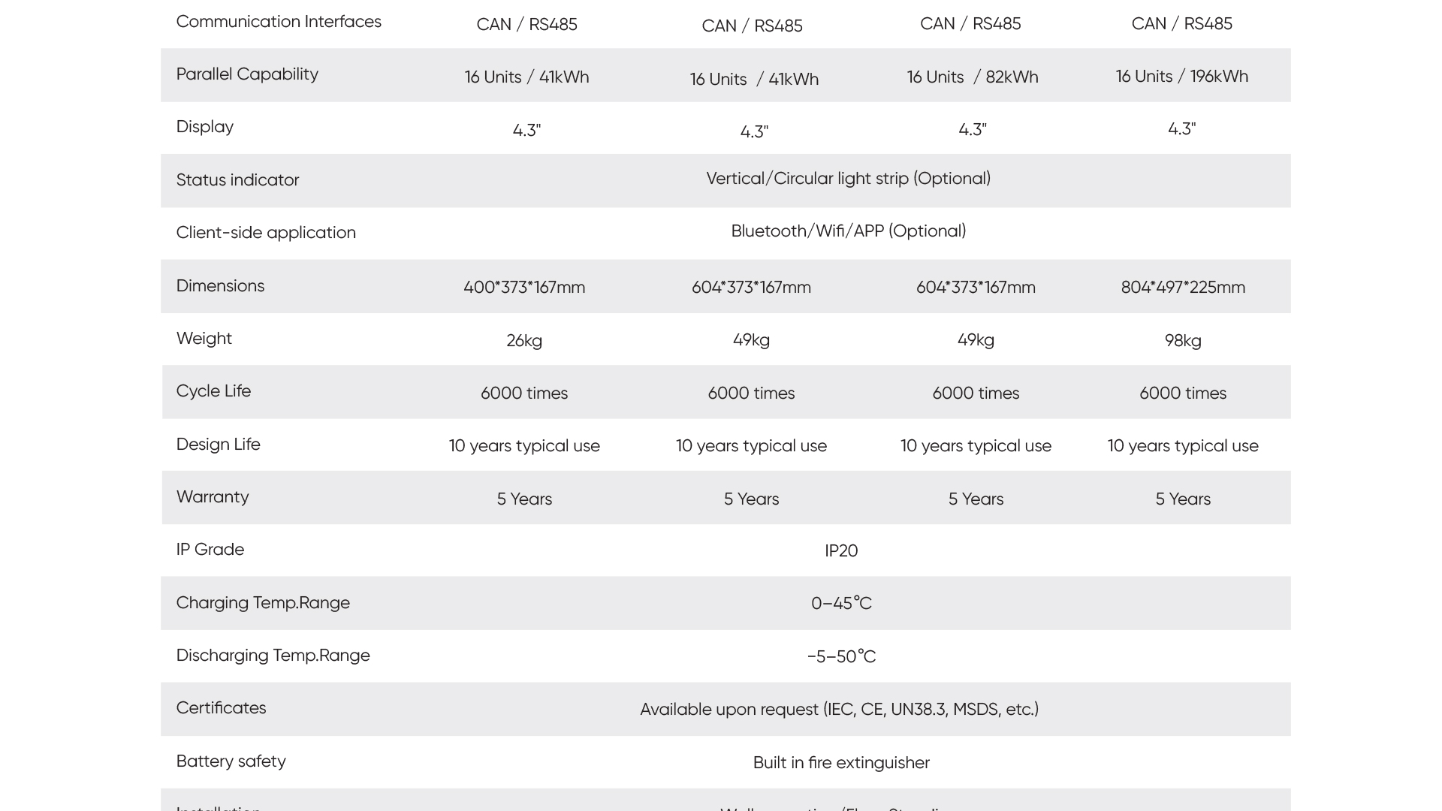Click the Bluetooth/Wifi/APP (Optional) text
This screenshot has width=1442, height=811.
(x=848, y=231)
